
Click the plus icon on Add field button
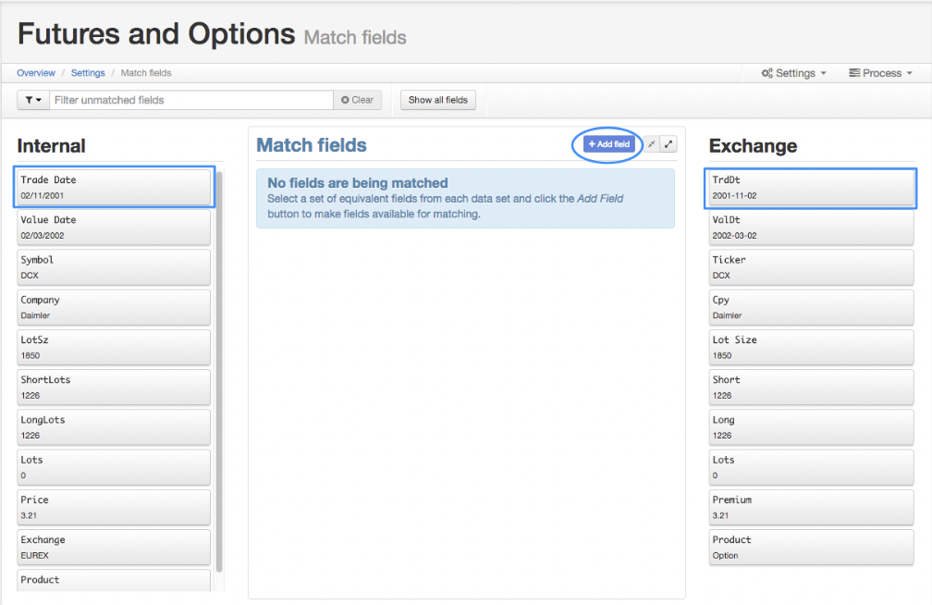[593, 144]
